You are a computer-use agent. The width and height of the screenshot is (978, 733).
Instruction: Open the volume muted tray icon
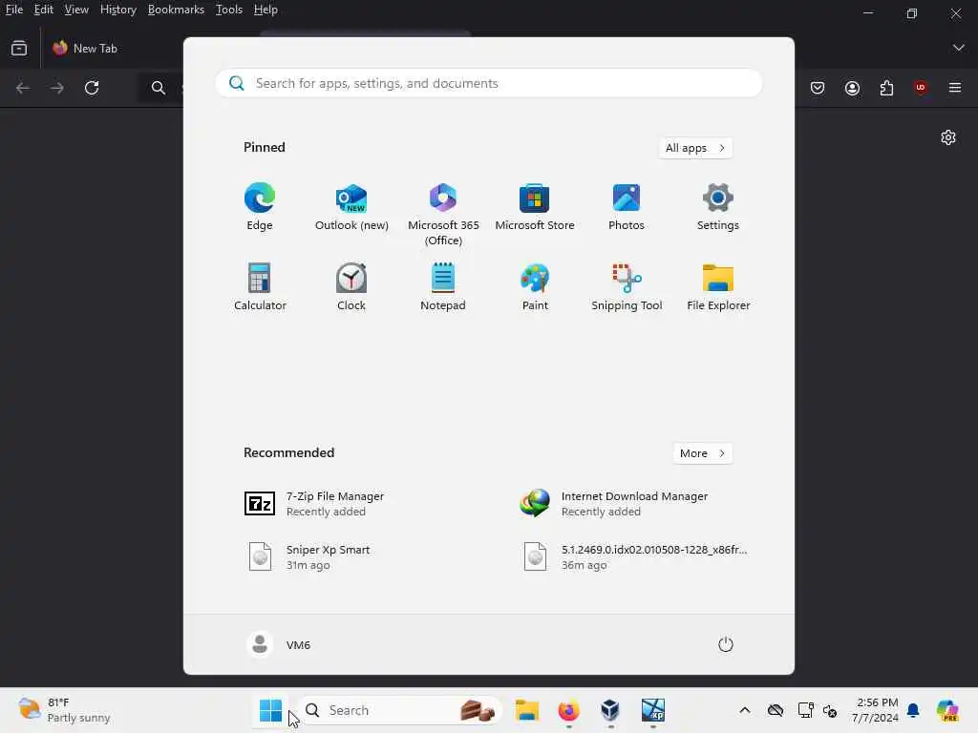830,710
